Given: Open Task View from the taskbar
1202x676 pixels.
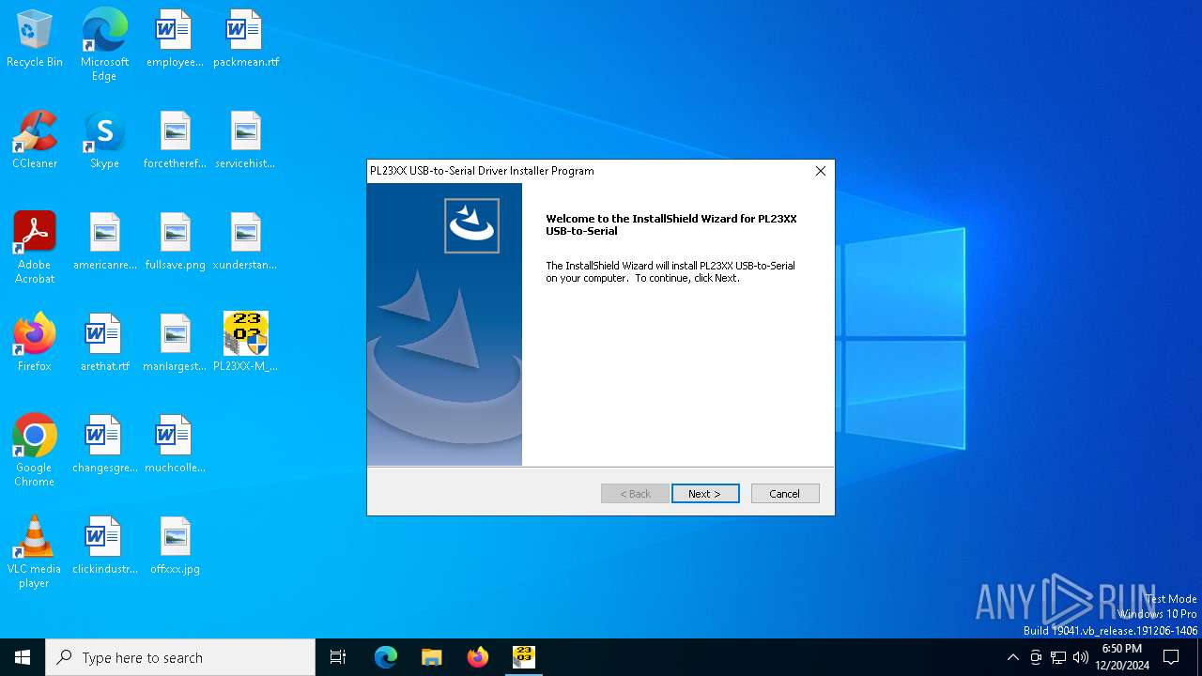Looking at the screenshot, I should [x=338, y=657].
